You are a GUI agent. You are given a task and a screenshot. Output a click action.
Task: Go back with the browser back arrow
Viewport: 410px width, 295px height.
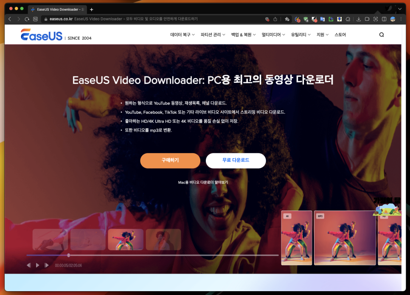pos(10,19)
